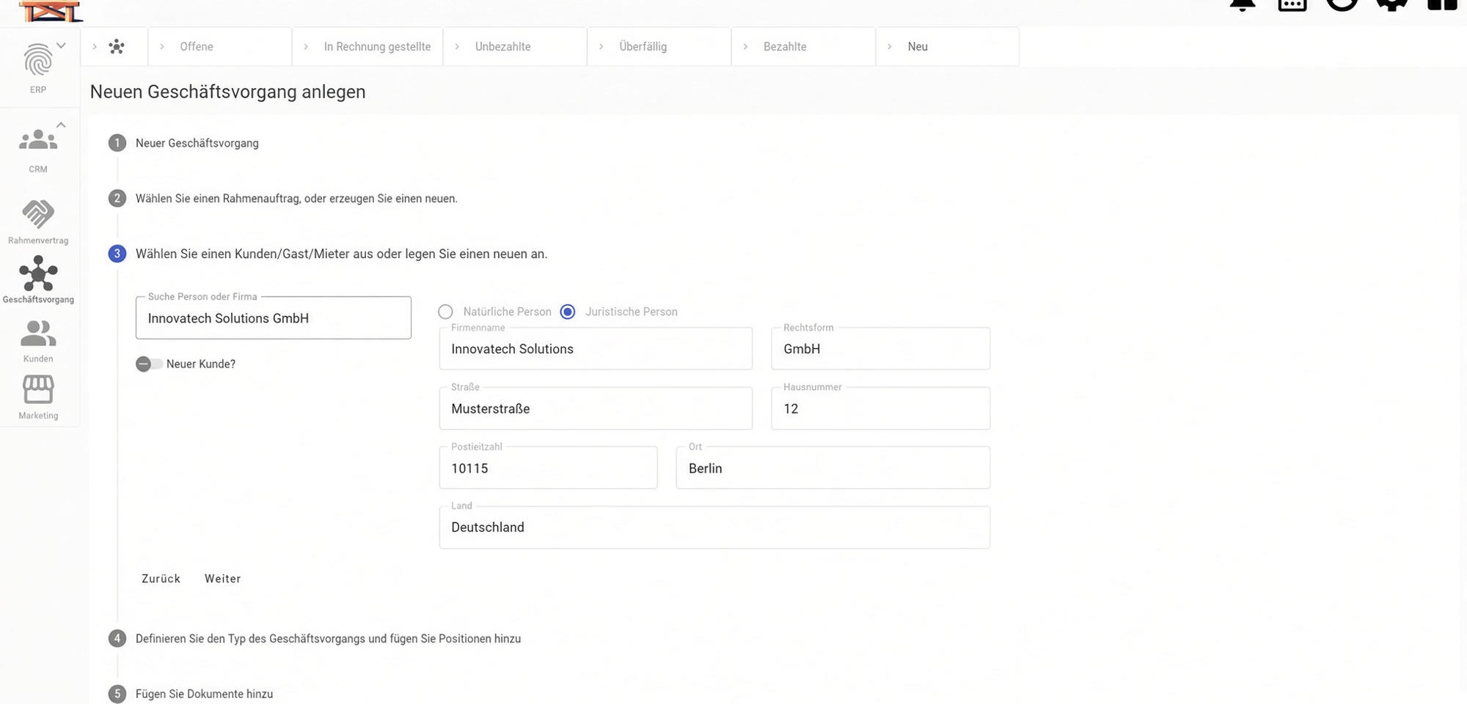Focus the Straße input field
The image size is (1467, 704).
click(596, 408)
